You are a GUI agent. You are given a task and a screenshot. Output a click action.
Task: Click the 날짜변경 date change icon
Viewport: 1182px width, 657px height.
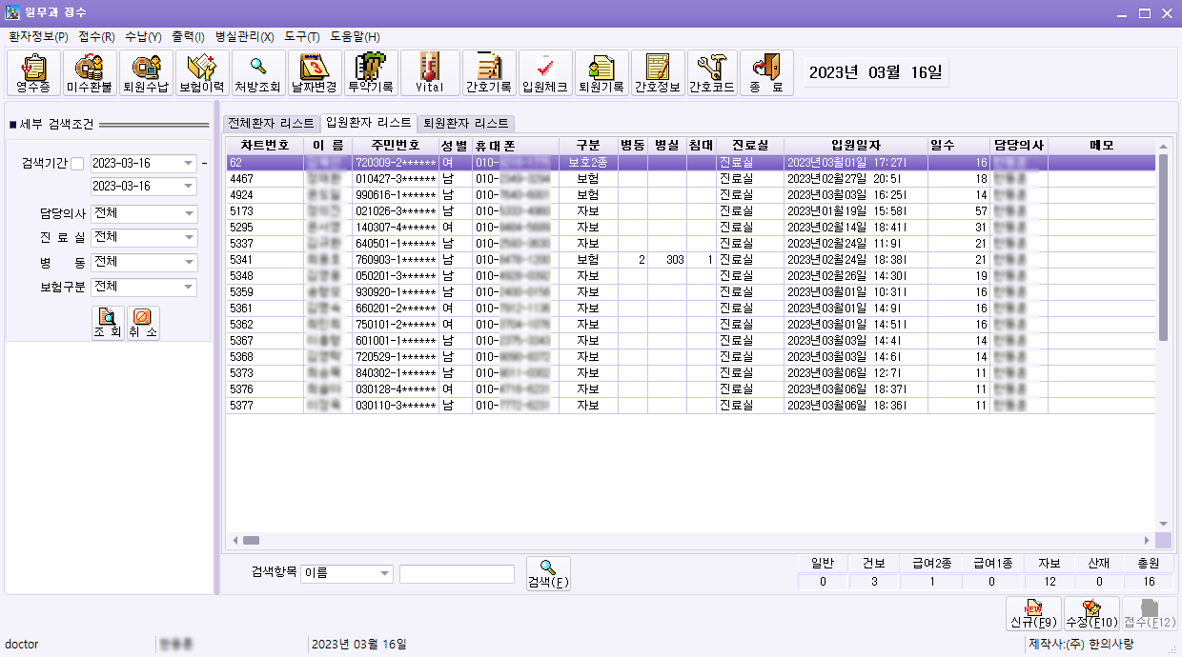[x=315, y=73]
